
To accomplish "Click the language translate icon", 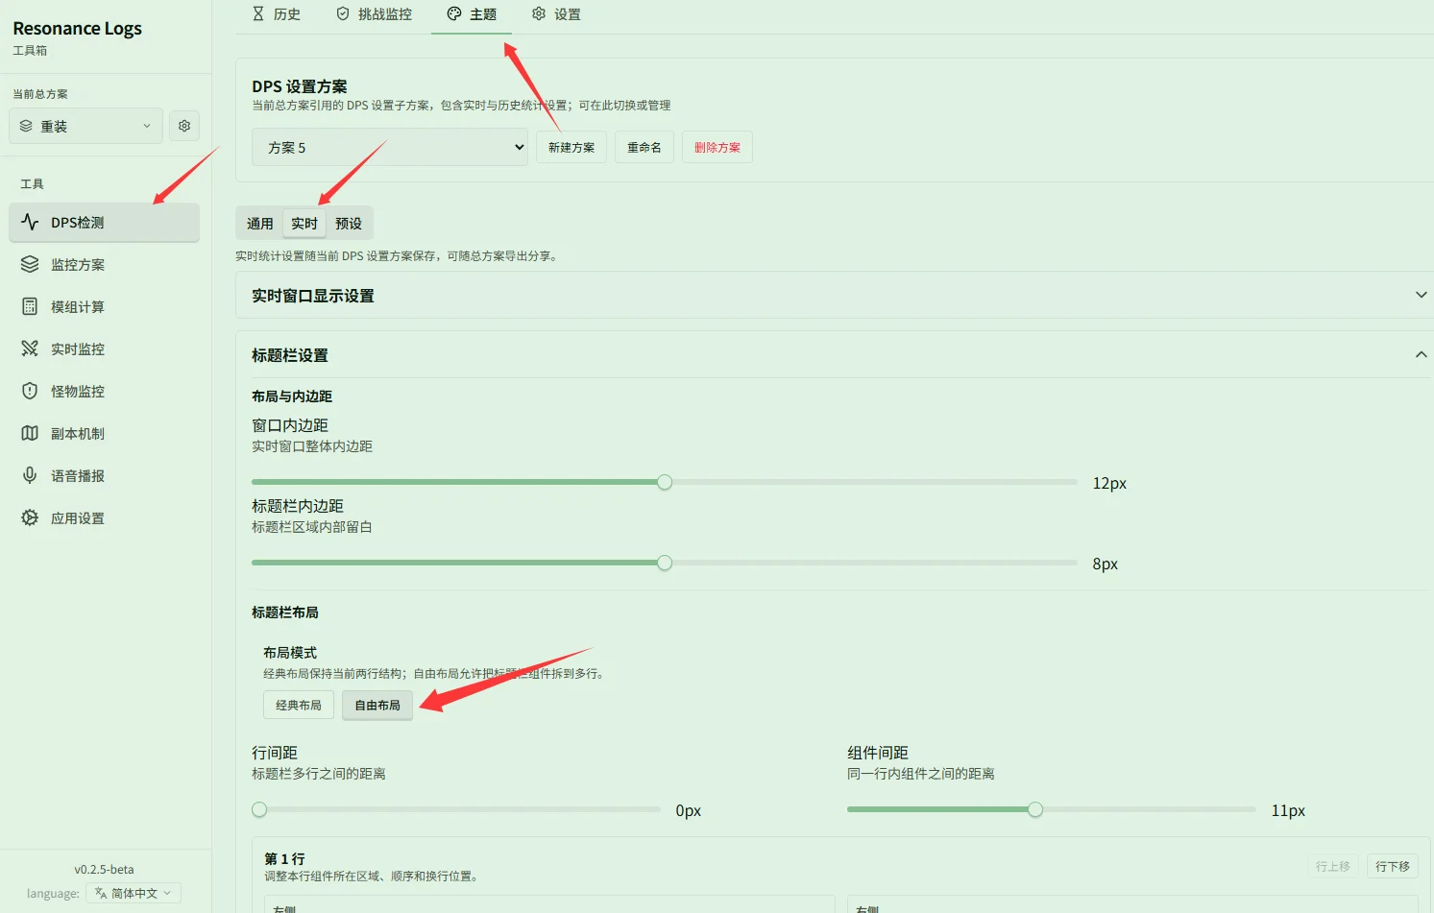I will [101, 893].
